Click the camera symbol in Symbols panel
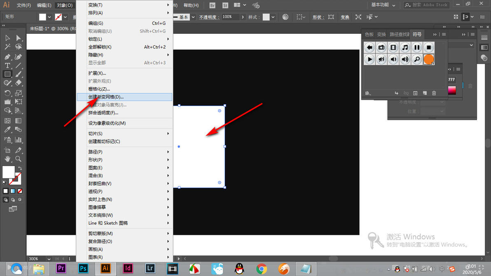491x276 pixels. point(381,48)
